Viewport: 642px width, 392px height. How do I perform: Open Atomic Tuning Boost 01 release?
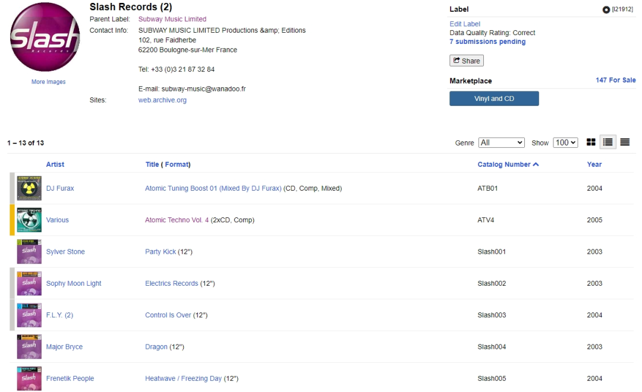click(213, 188)
